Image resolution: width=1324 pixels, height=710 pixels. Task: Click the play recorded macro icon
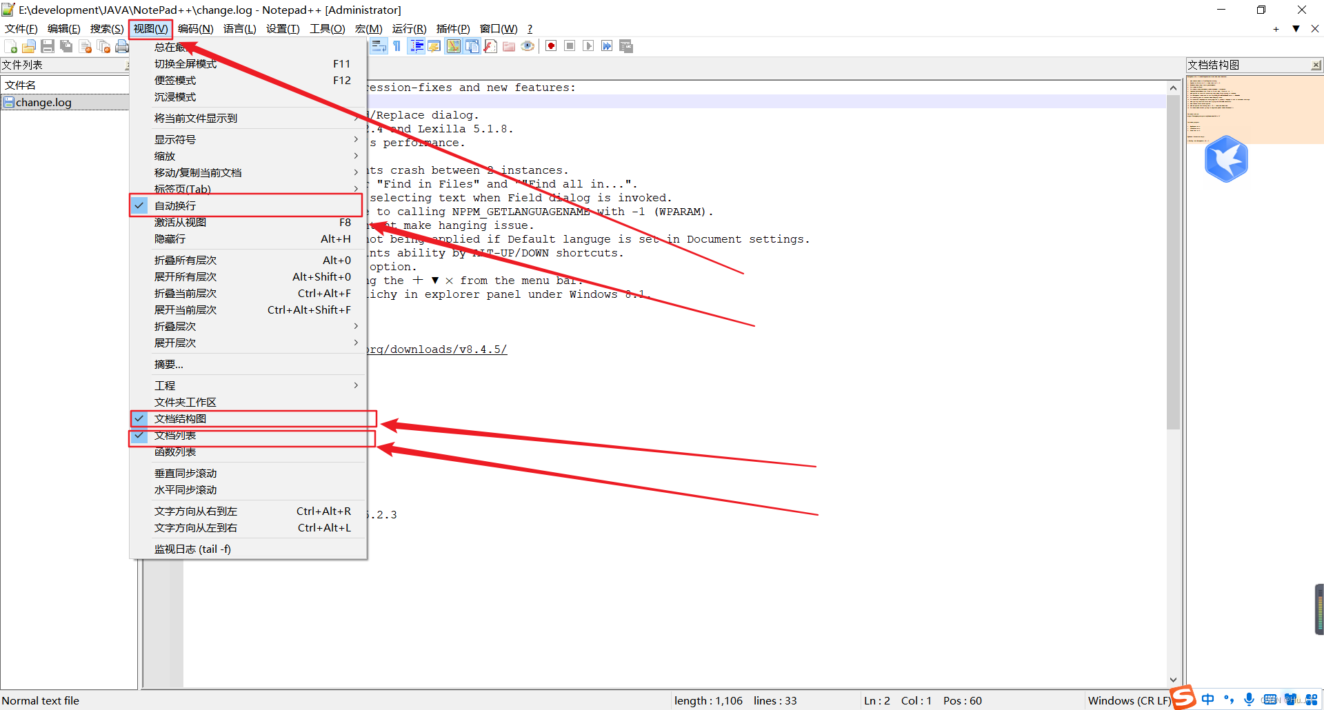[x=588, y=46]
